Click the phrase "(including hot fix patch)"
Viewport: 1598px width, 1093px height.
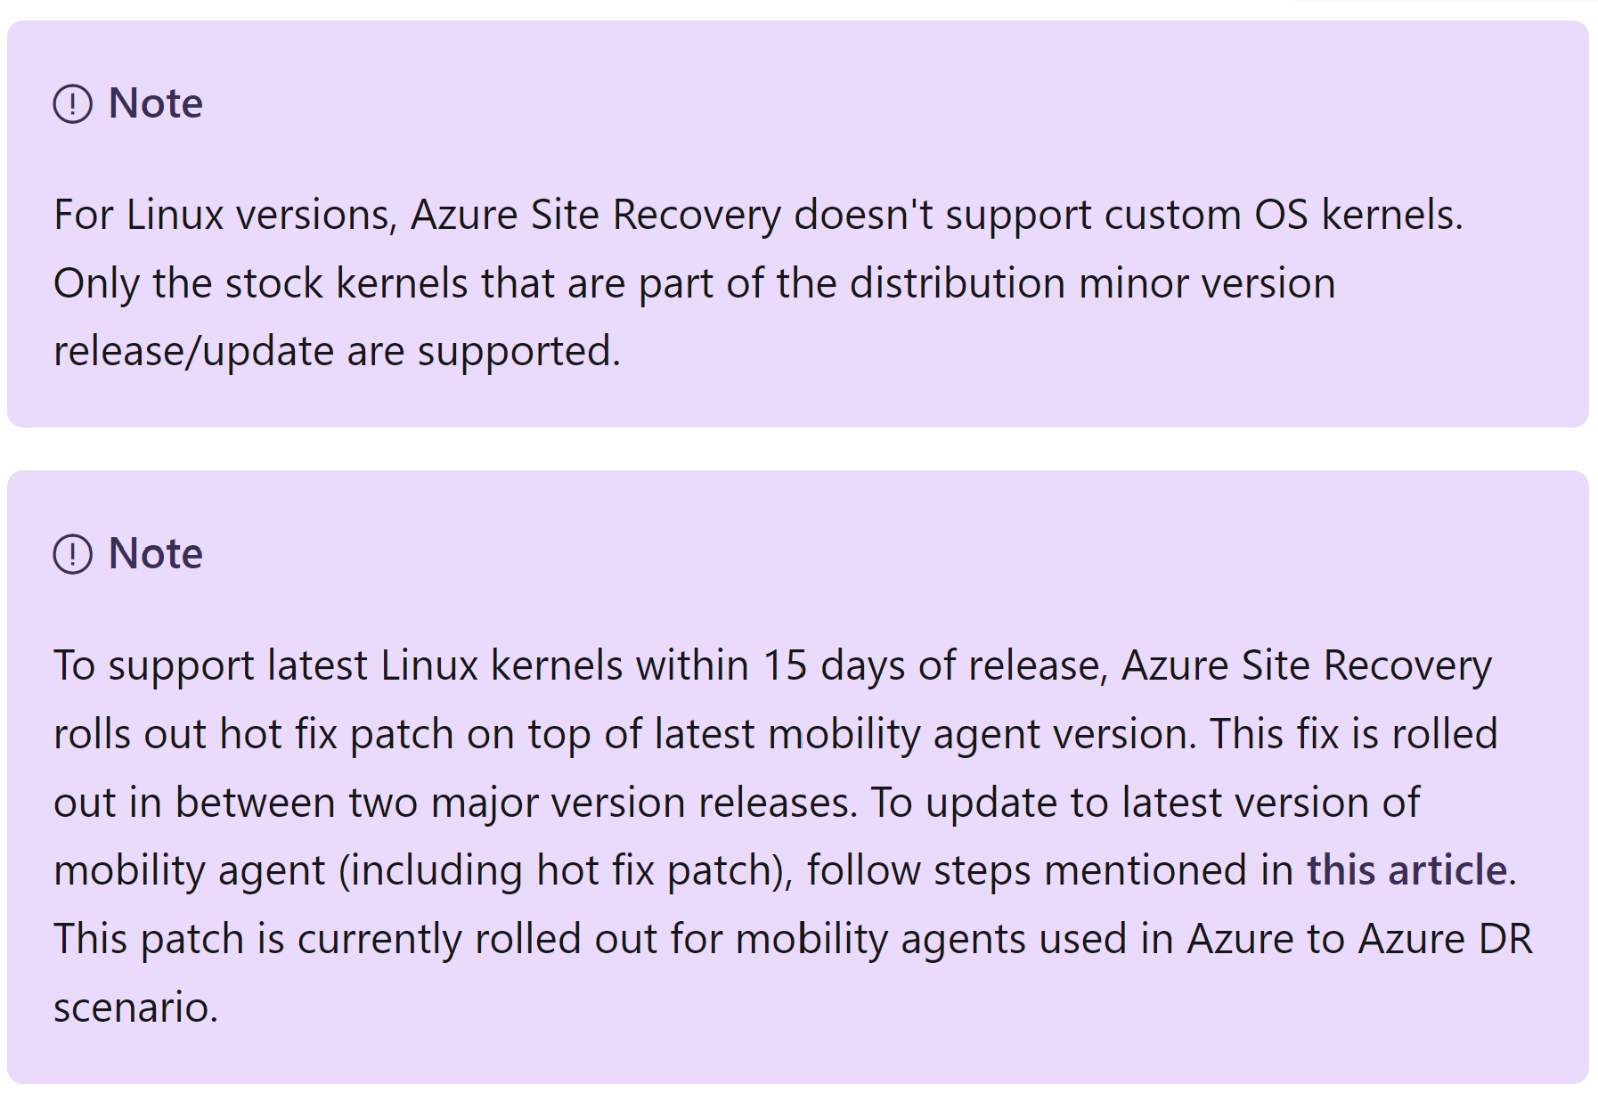pyautogui.click(x=566, y=870)
